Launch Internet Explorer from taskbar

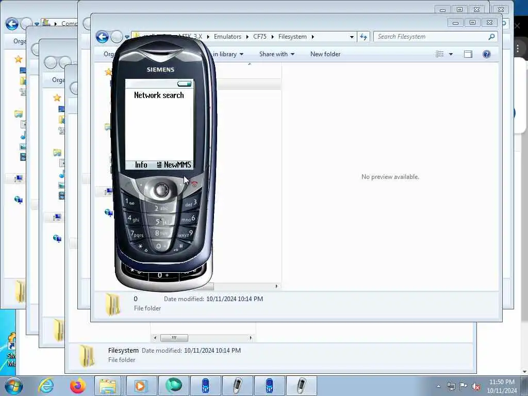pos(45,386)
